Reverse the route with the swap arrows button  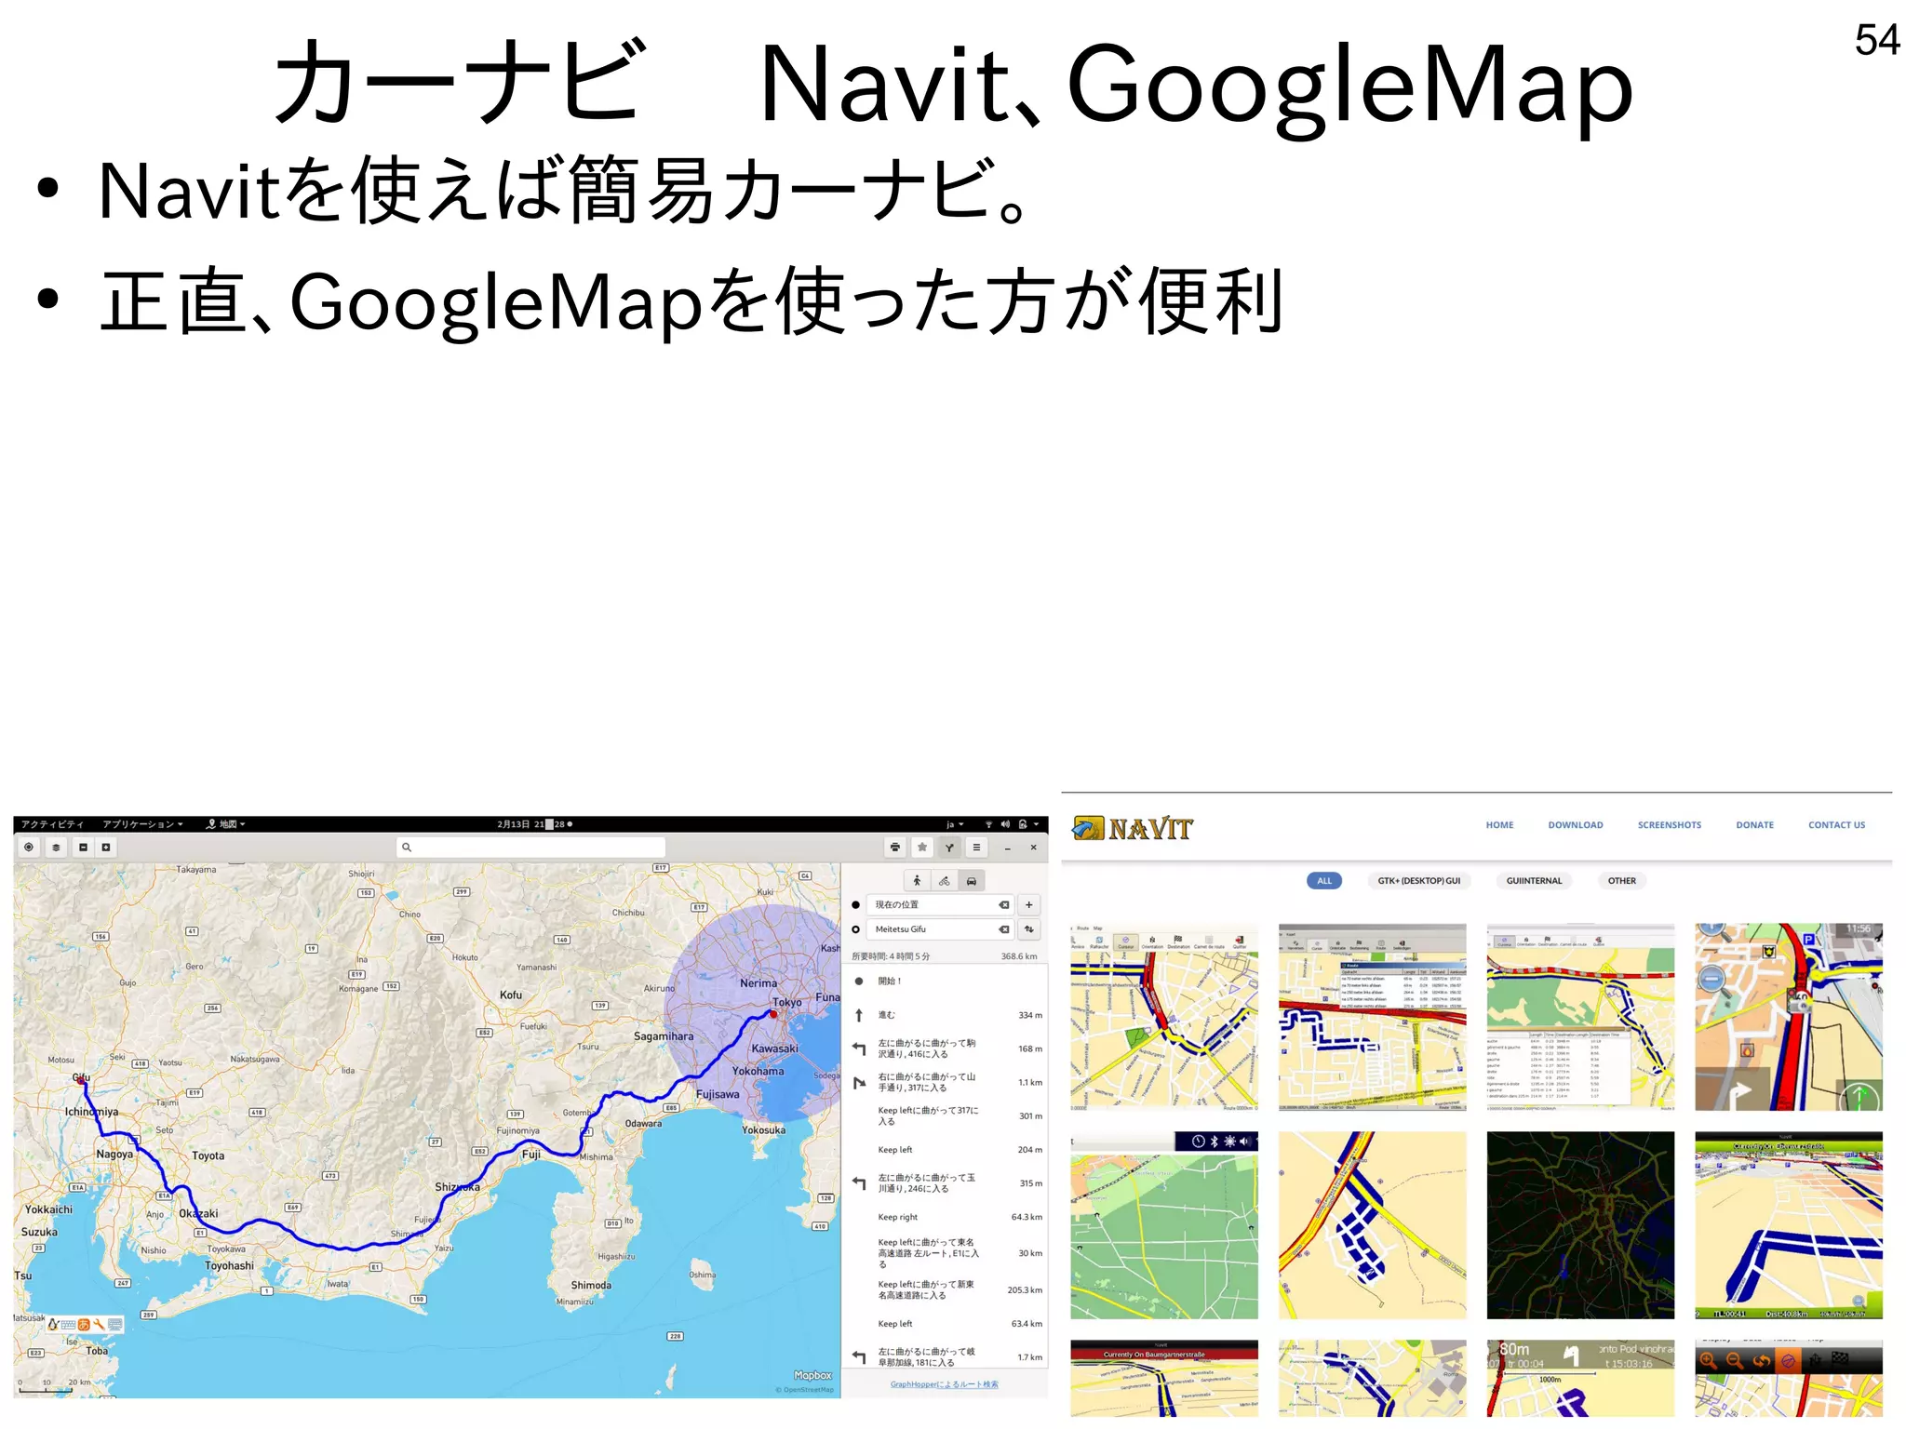1029,929
